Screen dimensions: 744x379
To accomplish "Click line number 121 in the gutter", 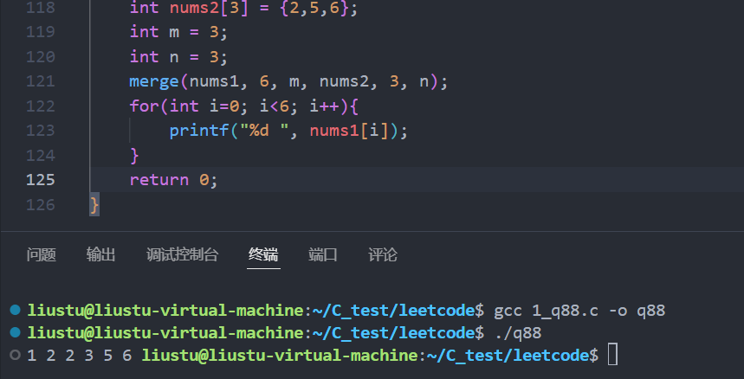I will coord(40,81).
